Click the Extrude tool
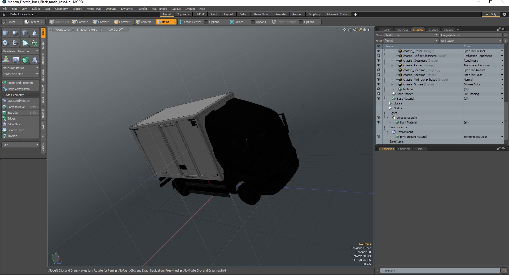 pos(20,113)
